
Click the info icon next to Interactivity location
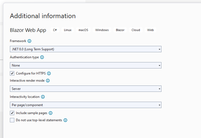[43, 97]
